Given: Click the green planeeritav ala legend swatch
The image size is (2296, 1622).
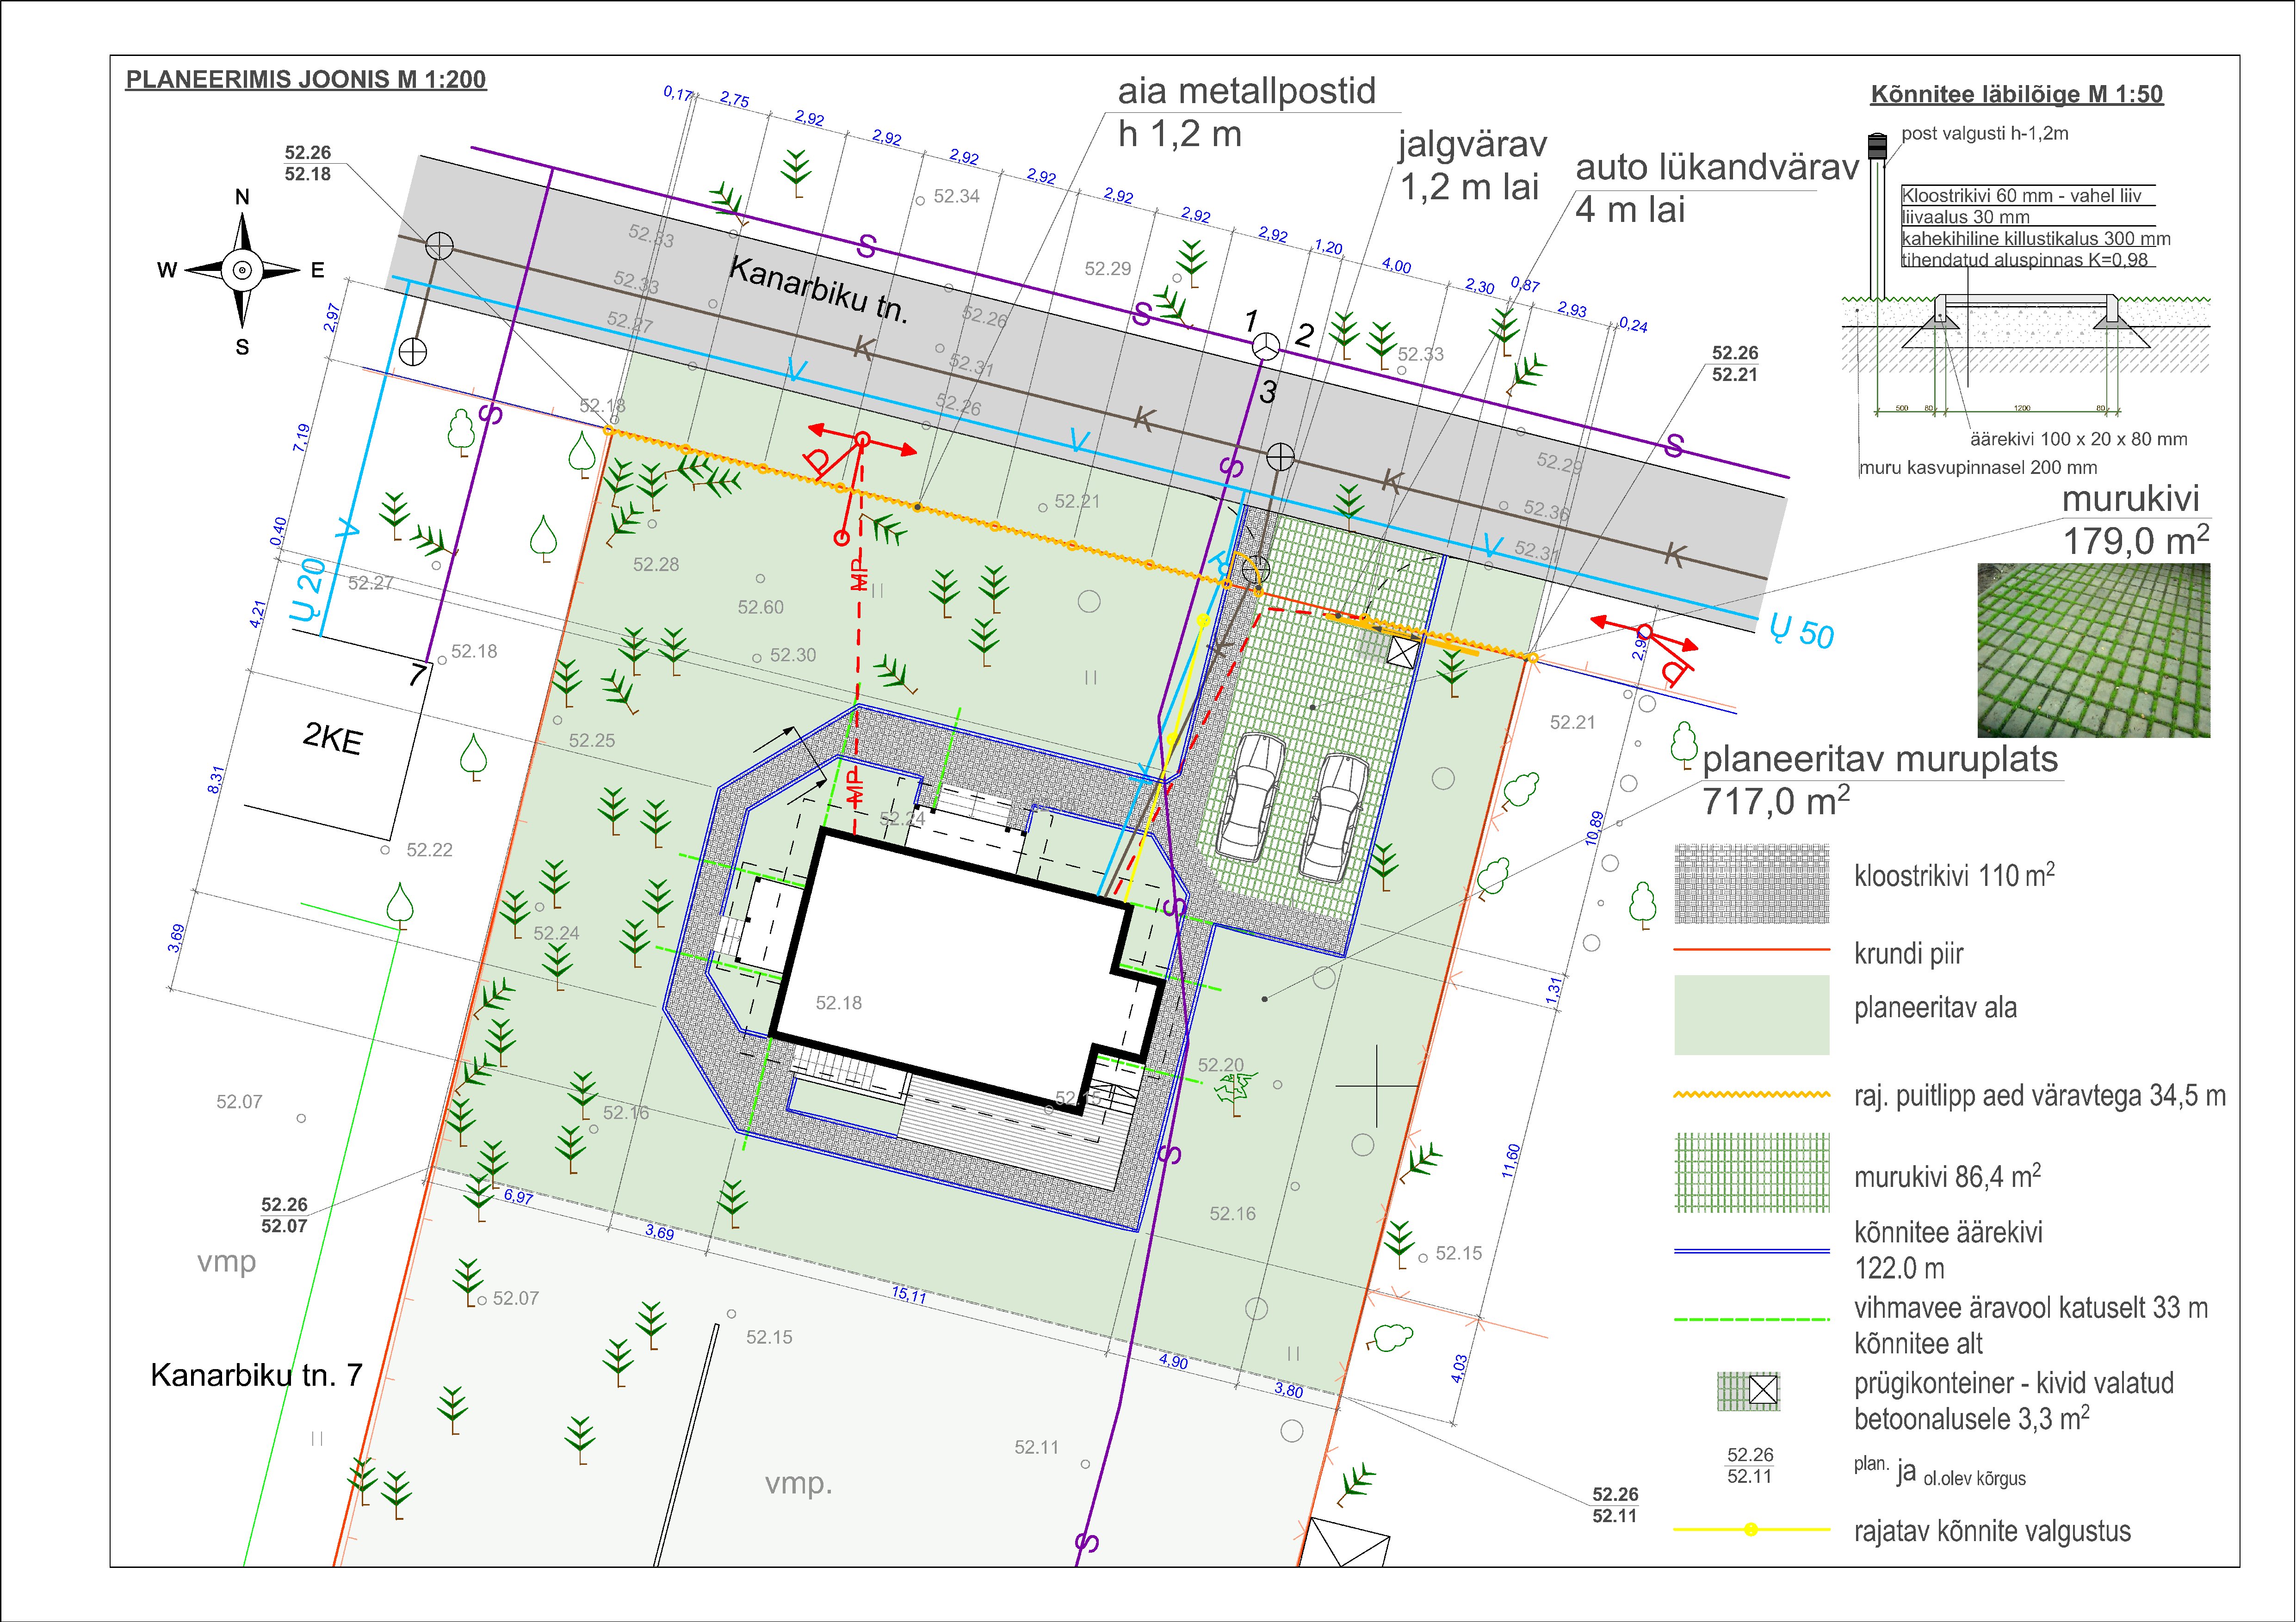Looking at the screenshot, I should pos(1751,1014).
